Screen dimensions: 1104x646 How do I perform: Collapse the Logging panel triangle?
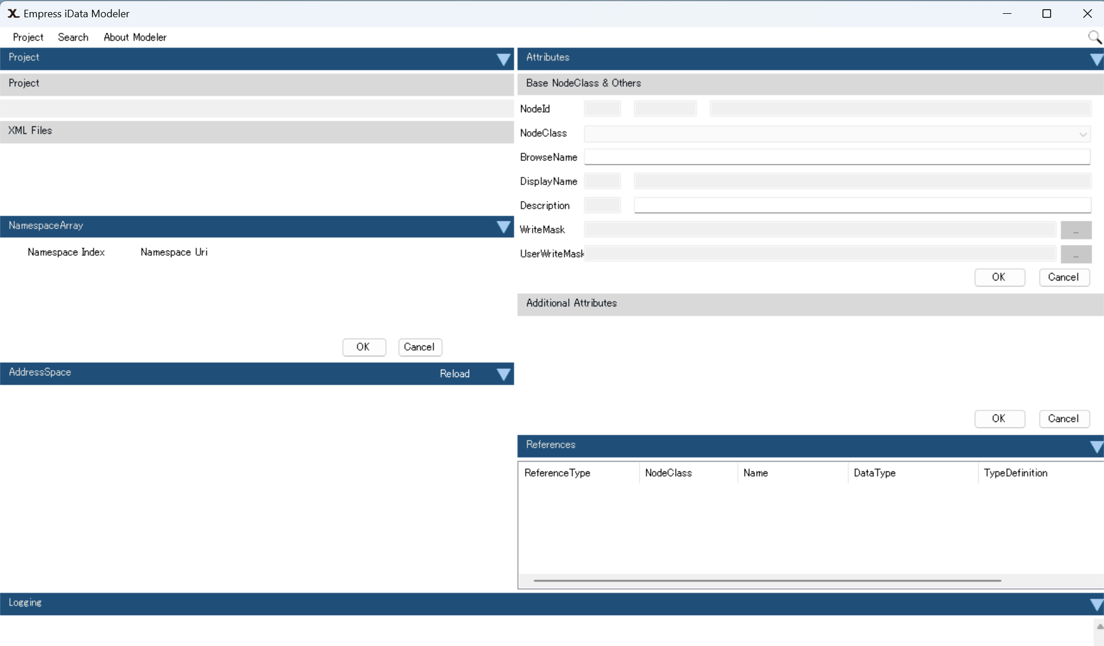pyautogui.click(x=1096, y=605)
